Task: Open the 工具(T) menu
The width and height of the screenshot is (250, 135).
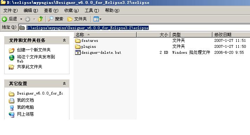Action: tap(92, 11)
